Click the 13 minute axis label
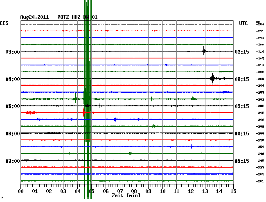Viewport: 266px width, 202px height. coord(205,191)
